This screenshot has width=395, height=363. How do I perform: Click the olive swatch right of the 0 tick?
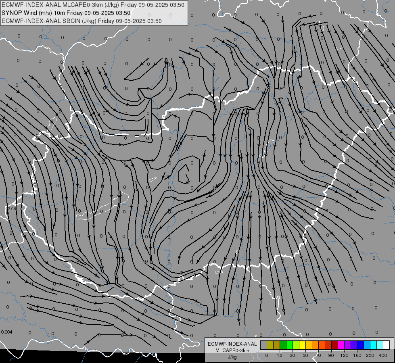coord(270,345)
